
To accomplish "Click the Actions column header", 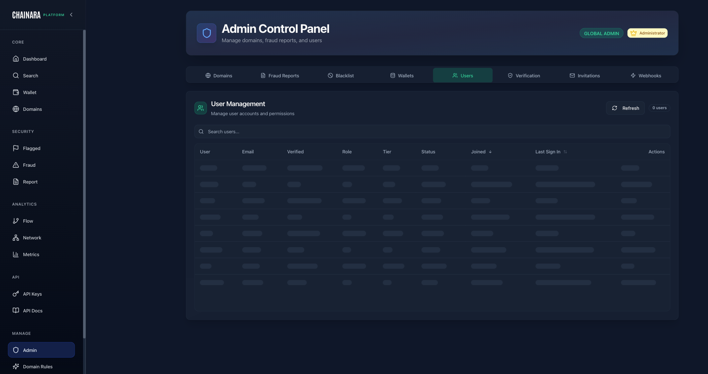I will click(x=656, y=152).
